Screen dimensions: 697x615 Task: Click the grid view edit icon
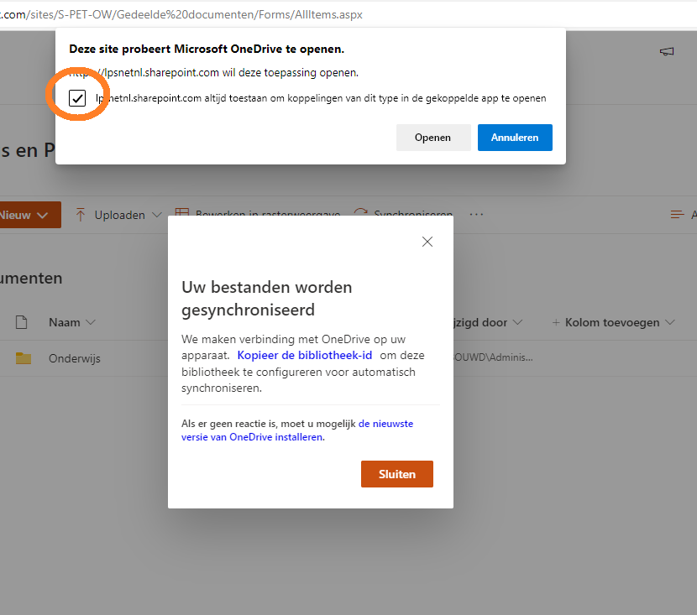coord(181,215)
